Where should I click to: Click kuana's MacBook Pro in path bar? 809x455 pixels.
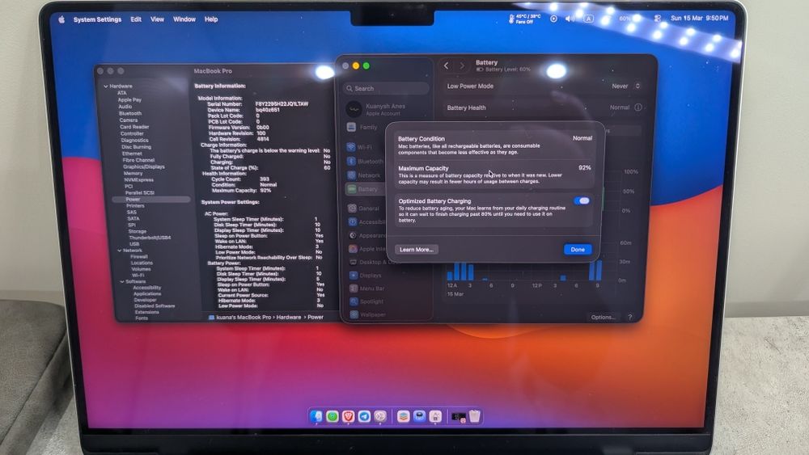pyautogui.click(x=240, y=318)
